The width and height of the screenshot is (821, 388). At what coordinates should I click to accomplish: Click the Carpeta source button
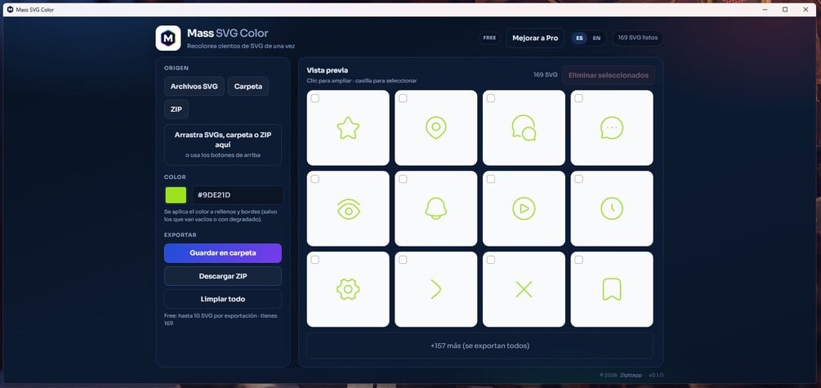(x=248, y=87)
